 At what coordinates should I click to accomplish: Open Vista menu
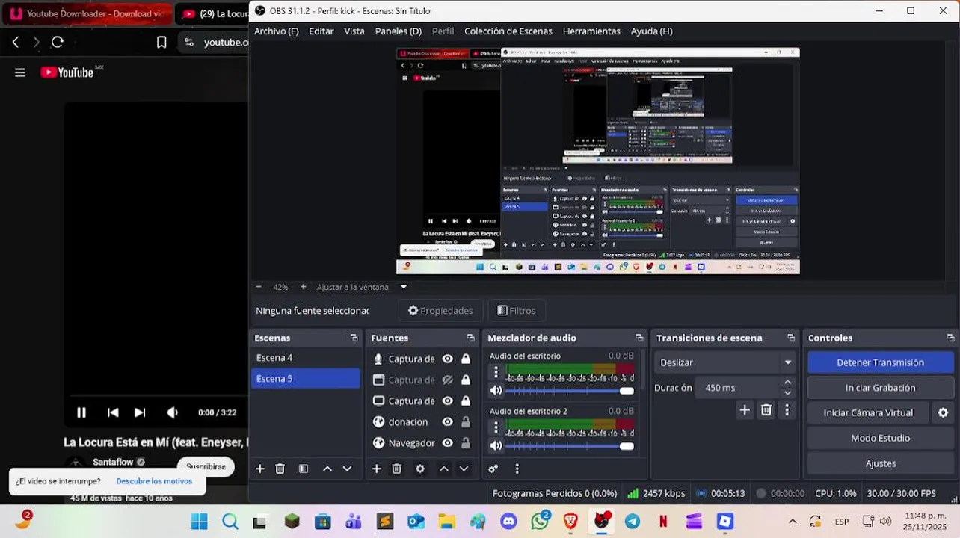tap(354, 31)
